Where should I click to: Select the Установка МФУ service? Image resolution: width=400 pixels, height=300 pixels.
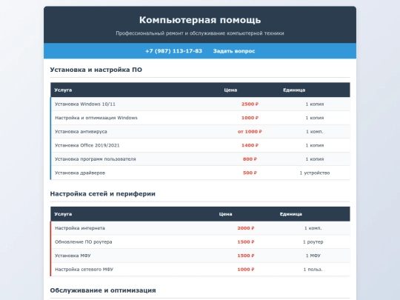coord(73,256)
